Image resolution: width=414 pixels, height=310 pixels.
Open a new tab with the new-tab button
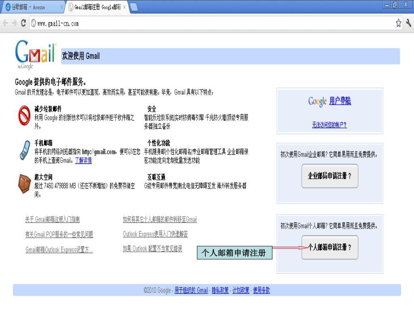point(134,7)
